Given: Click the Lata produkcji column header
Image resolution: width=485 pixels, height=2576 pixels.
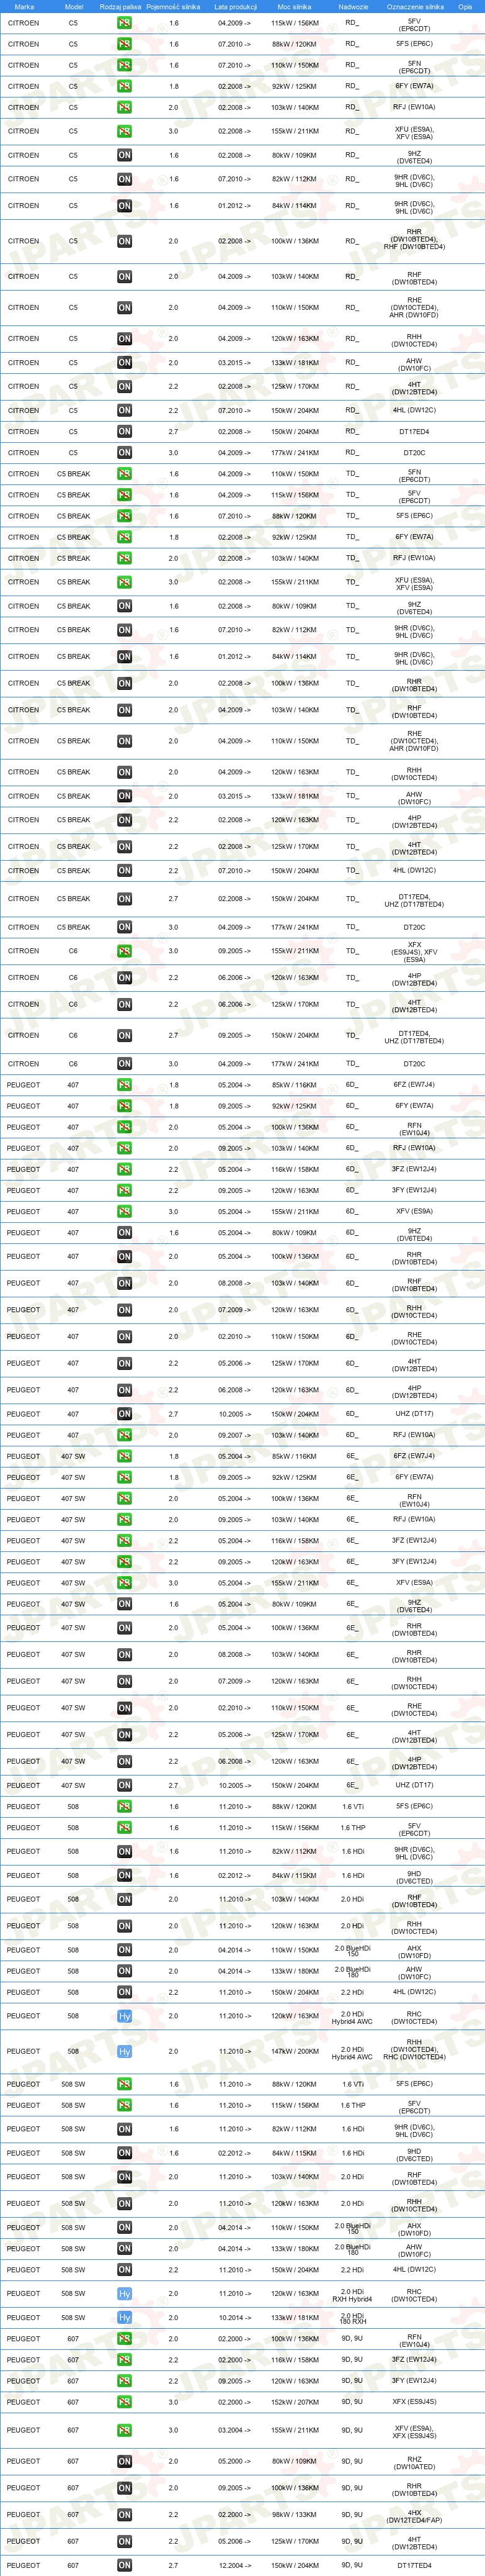Looking at the screenshot, I should click(x=236, y=6).
